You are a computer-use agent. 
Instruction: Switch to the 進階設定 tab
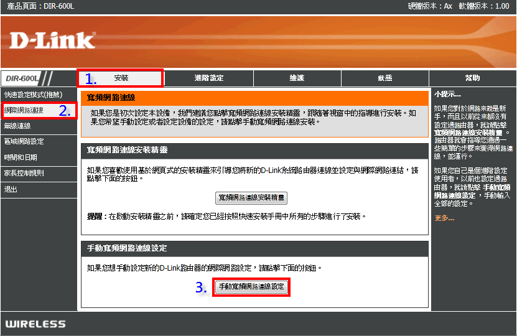coord(209,78)
